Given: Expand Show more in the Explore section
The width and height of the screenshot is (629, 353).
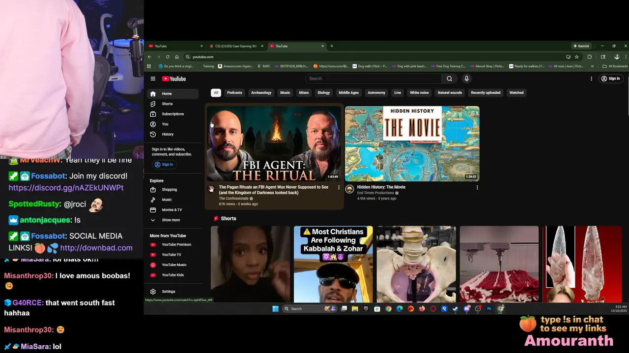Looking at the screenshot, I should (172, 220).
